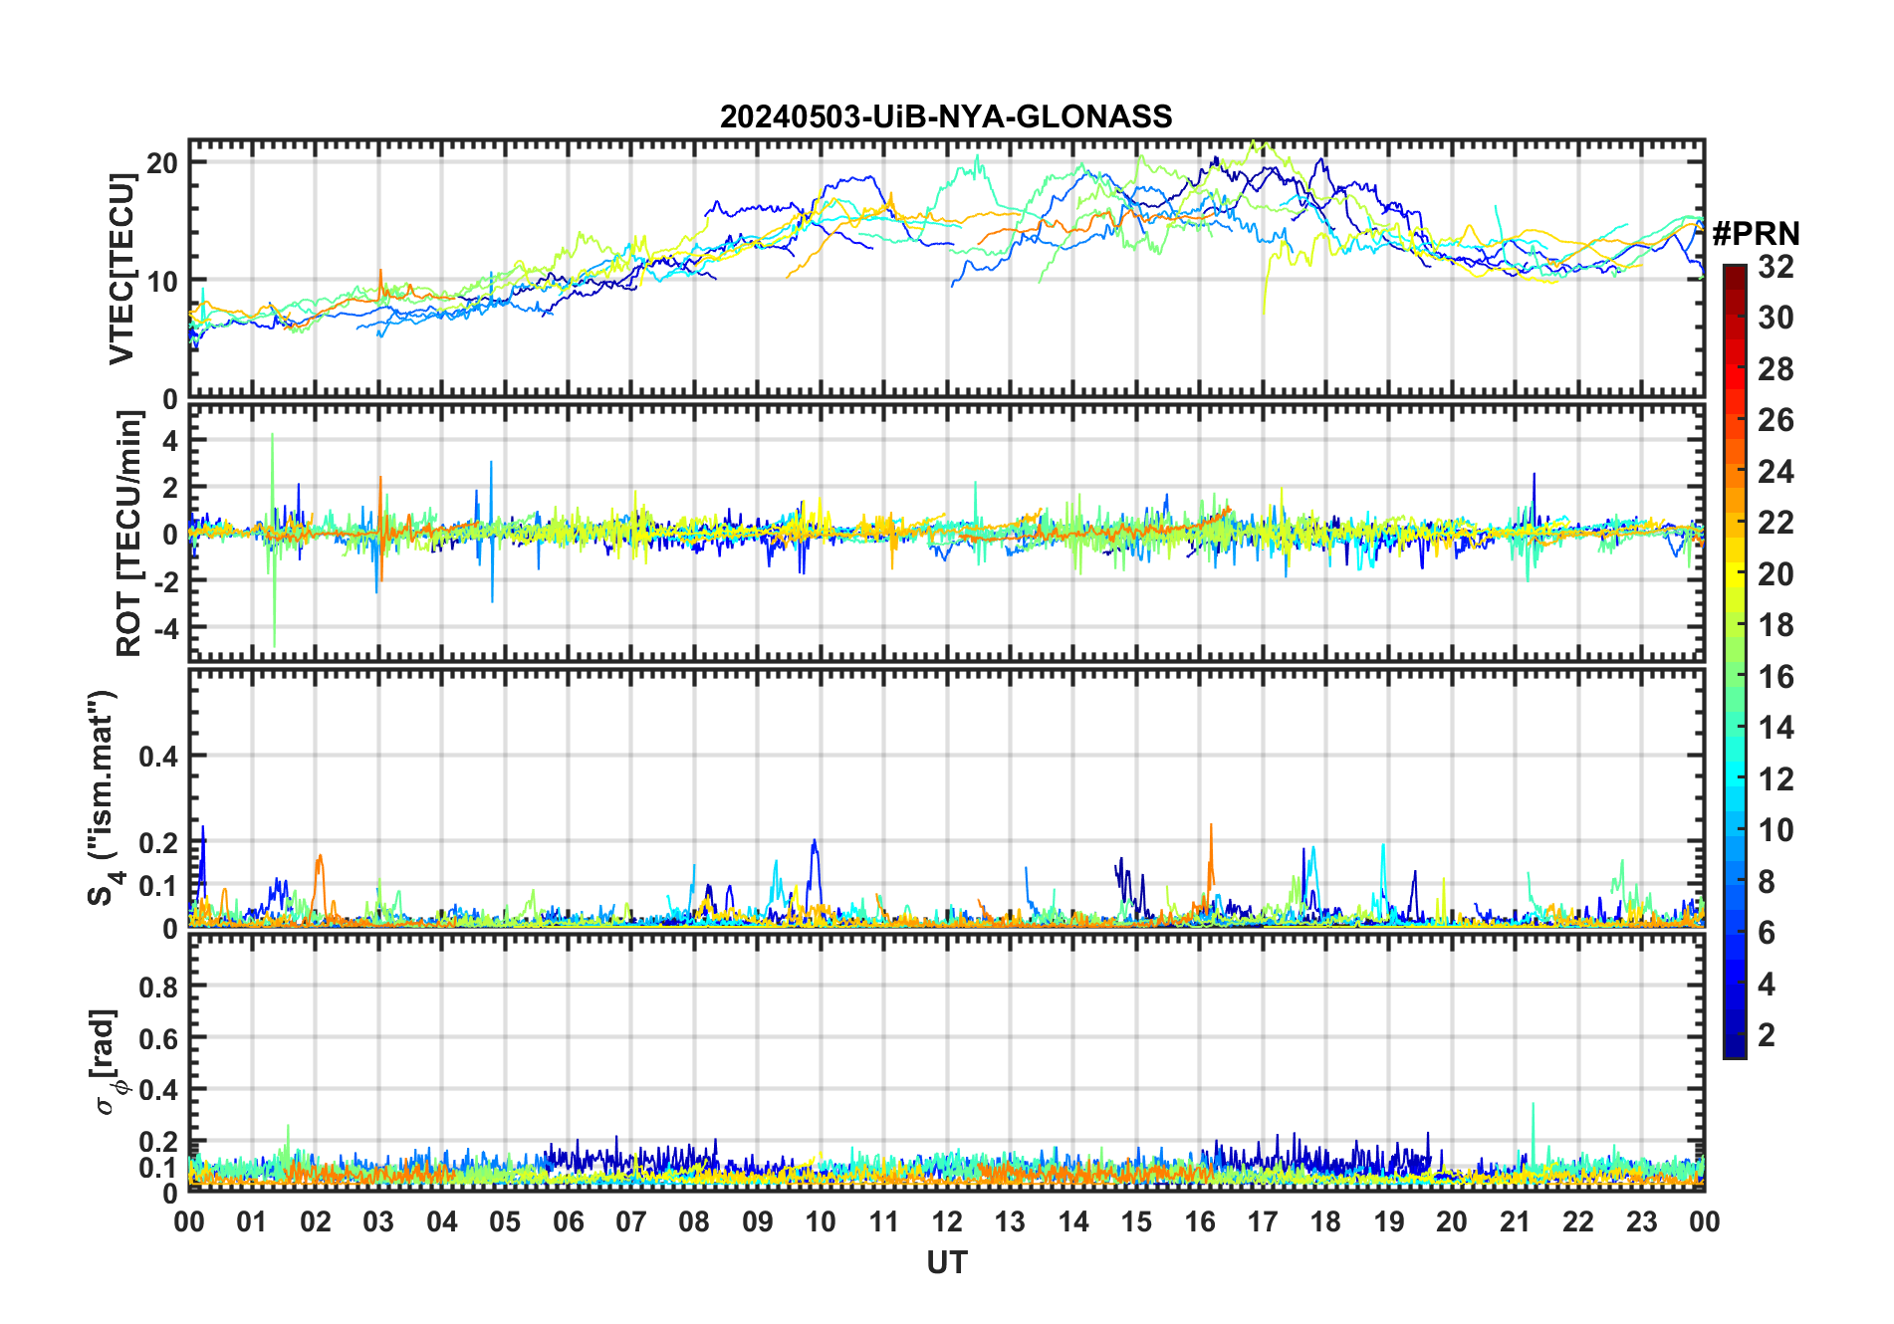Viewport: 1894px width, 1324px height.
Task: Click inside the S4 scintillation plot panel
Action: point(946,798)
